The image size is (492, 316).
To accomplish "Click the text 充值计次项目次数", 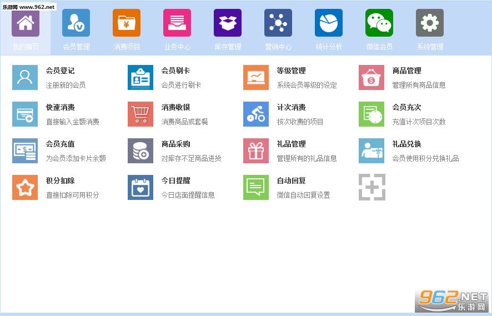I will click(x=419, y=122).
